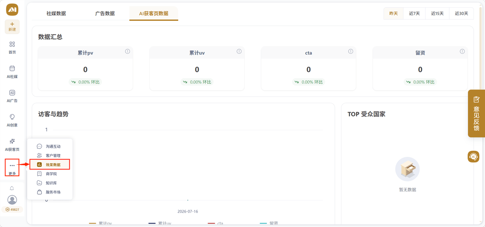Select the 近7天 date range
485x227 pixels.
[x=414, y=13]
